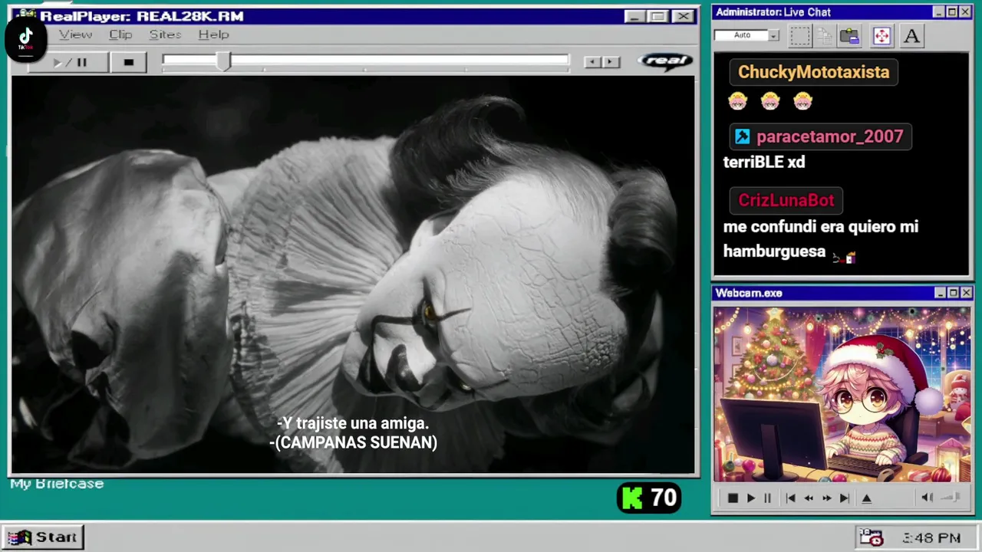
Task: Select the dashed rectangle selection tool
Action: coord(799,36)
